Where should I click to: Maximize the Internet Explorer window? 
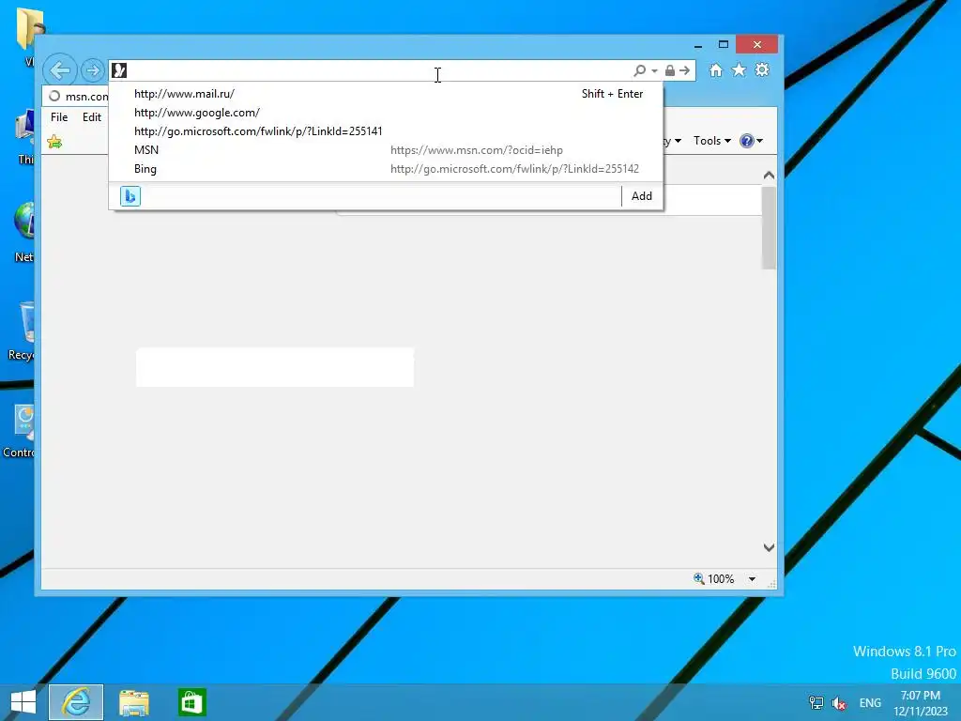pos(724,45)
